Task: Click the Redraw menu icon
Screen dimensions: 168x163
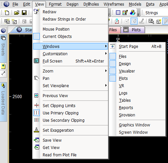Action: pos(36,12)
